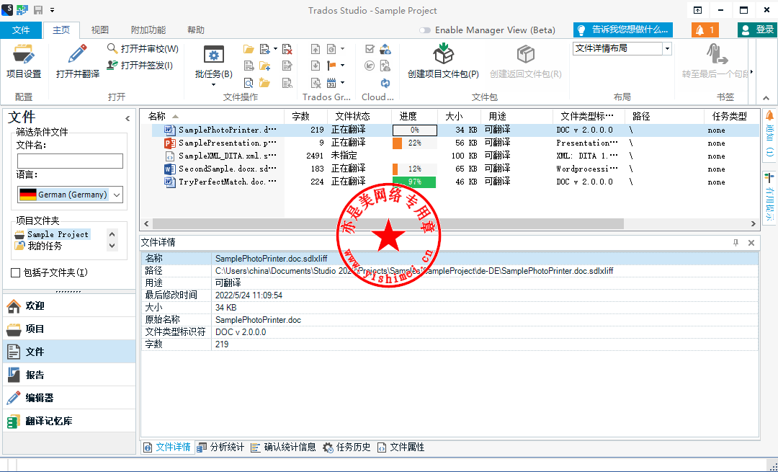Viewport: 778px width, 472px height.
Task: Check the 包括子文件夹(I) checkbox
Action: (x=15, y=272)
